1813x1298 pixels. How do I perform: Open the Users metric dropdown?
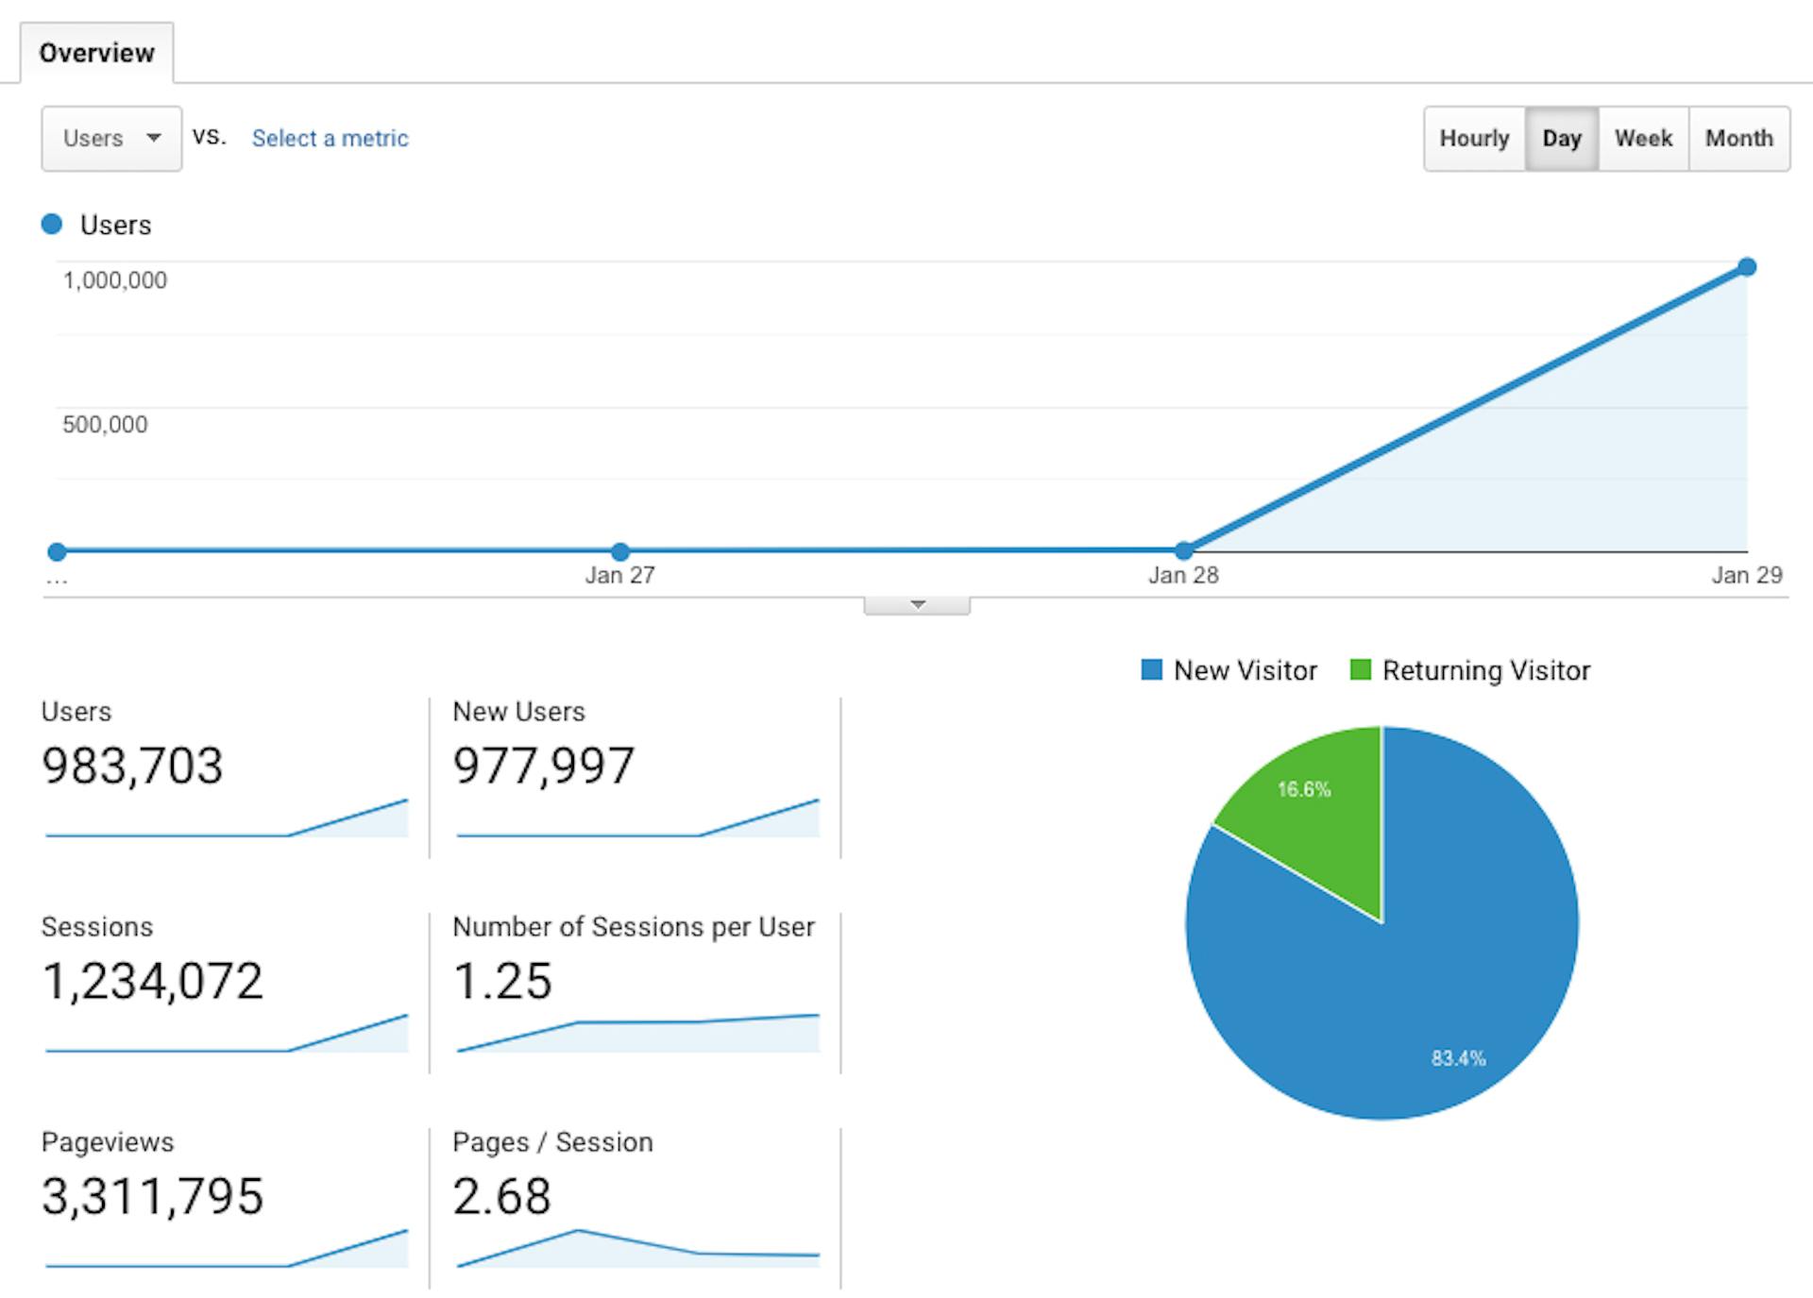pyautogui.click(x=110, y=138)
